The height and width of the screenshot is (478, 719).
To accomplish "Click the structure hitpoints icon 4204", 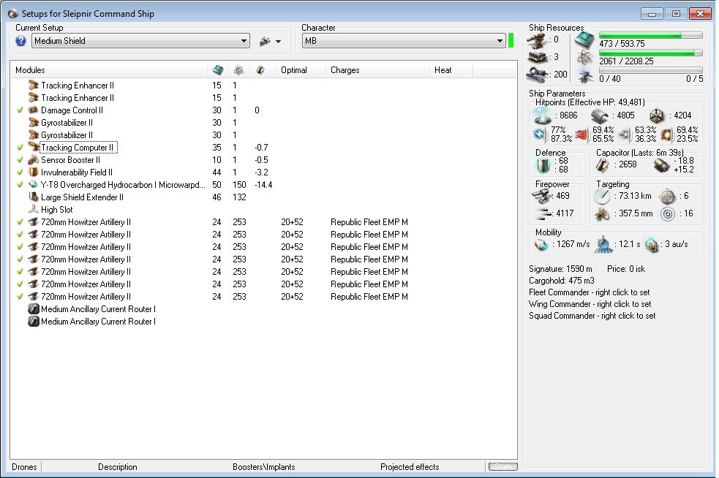I will (x=657, y=115).
